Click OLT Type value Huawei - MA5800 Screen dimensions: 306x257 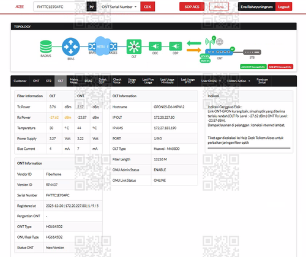point(166,149)
